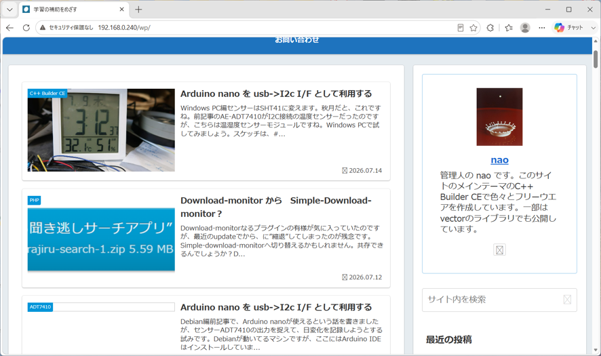The height and width of the screenshot is (356, 601).
Task: Open the tab search dropdown arrow
Action: pos(9,9)
